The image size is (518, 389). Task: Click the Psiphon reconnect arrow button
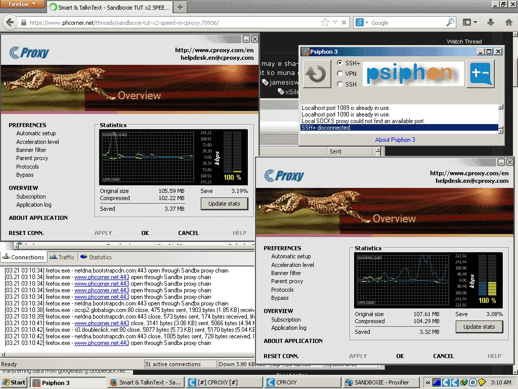click(317, 74)
